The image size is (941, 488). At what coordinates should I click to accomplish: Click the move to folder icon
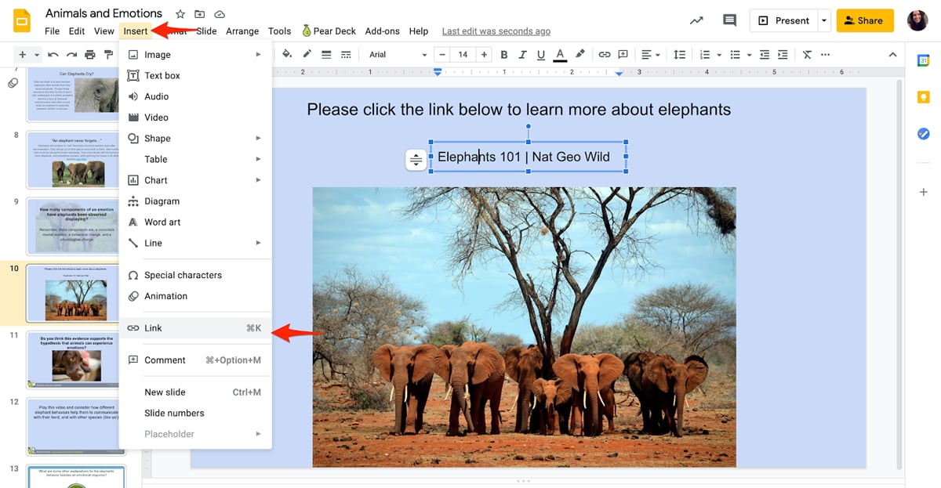(200, 14)
